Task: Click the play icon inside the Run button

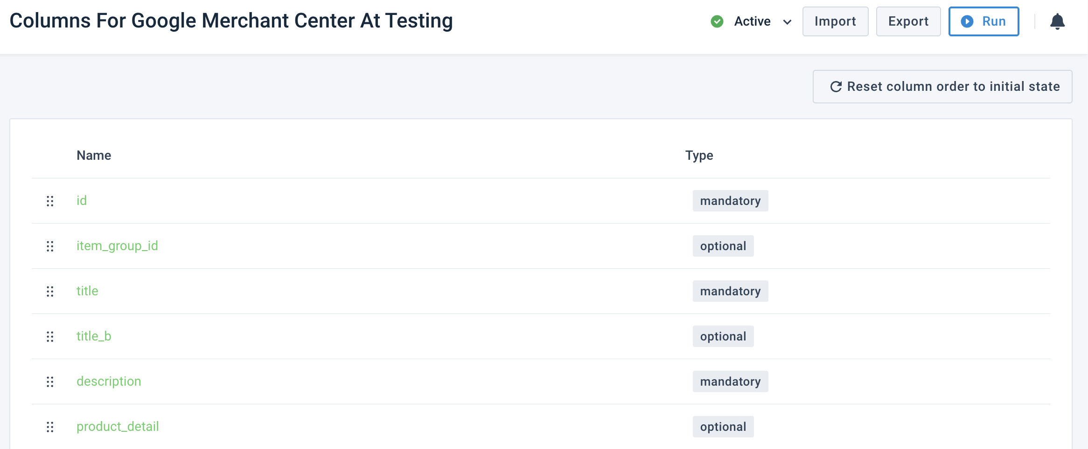Action: point(968,21)
